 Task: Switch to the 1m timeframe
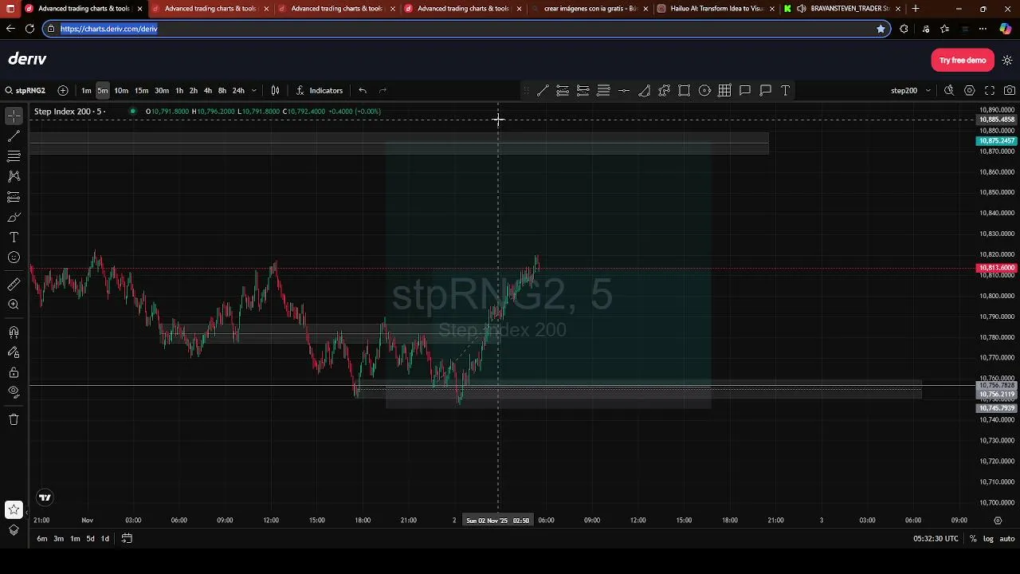(86, 91)
